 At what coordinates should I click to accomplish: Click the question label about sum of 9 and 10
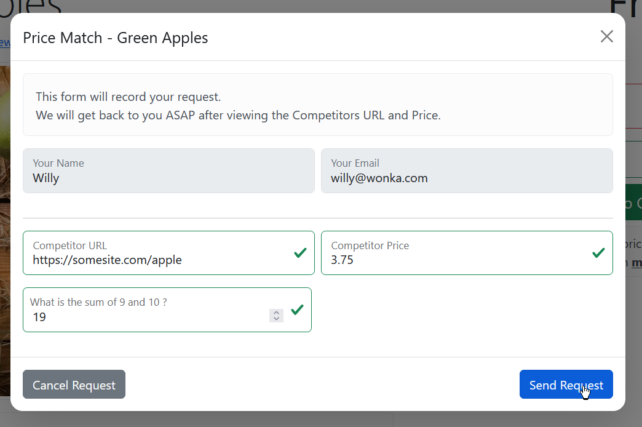point(98,302)
